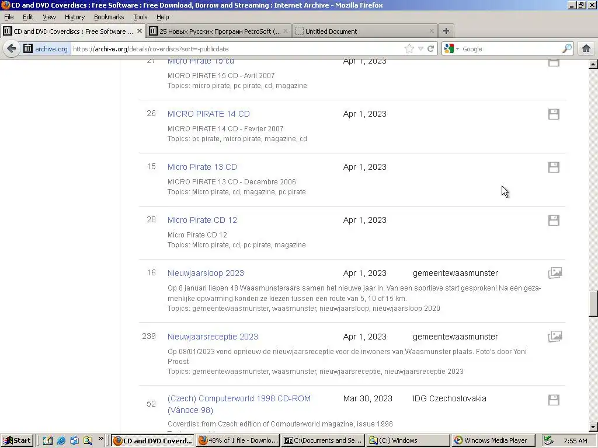Switch to C:\Documents and Se... taskbar button
Screen dimensions: 598x448
[x=324, y=441]
